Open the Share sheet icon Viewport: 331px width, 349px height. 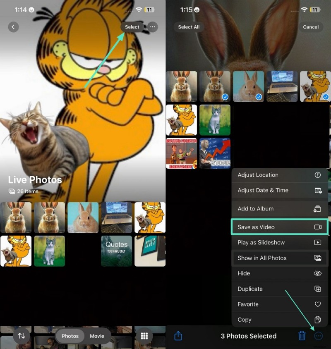(178, 336)
